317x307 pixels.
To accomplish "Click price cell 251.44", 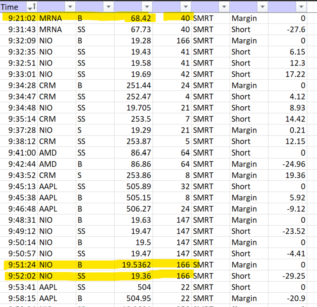I will coord(133,86).
